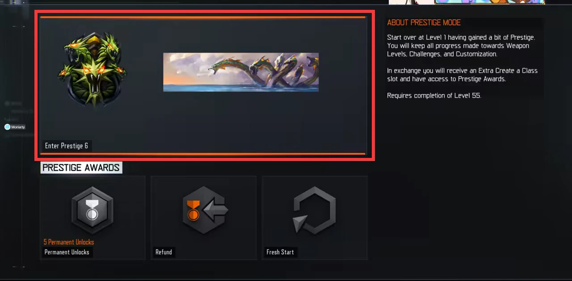The image size is (572, 281).
Task: Click the Enter Prestige 6 label
Action: (66, 146)
